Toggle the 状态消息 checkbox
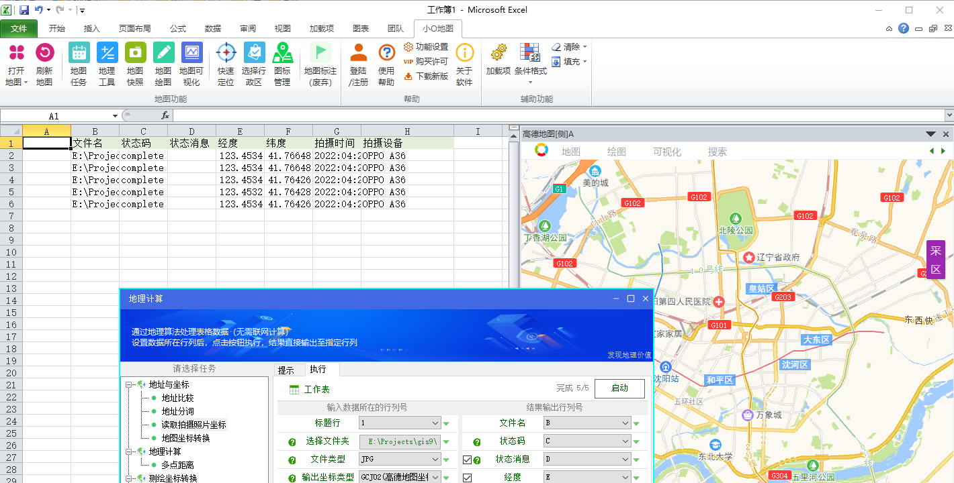 coord(467,460)
